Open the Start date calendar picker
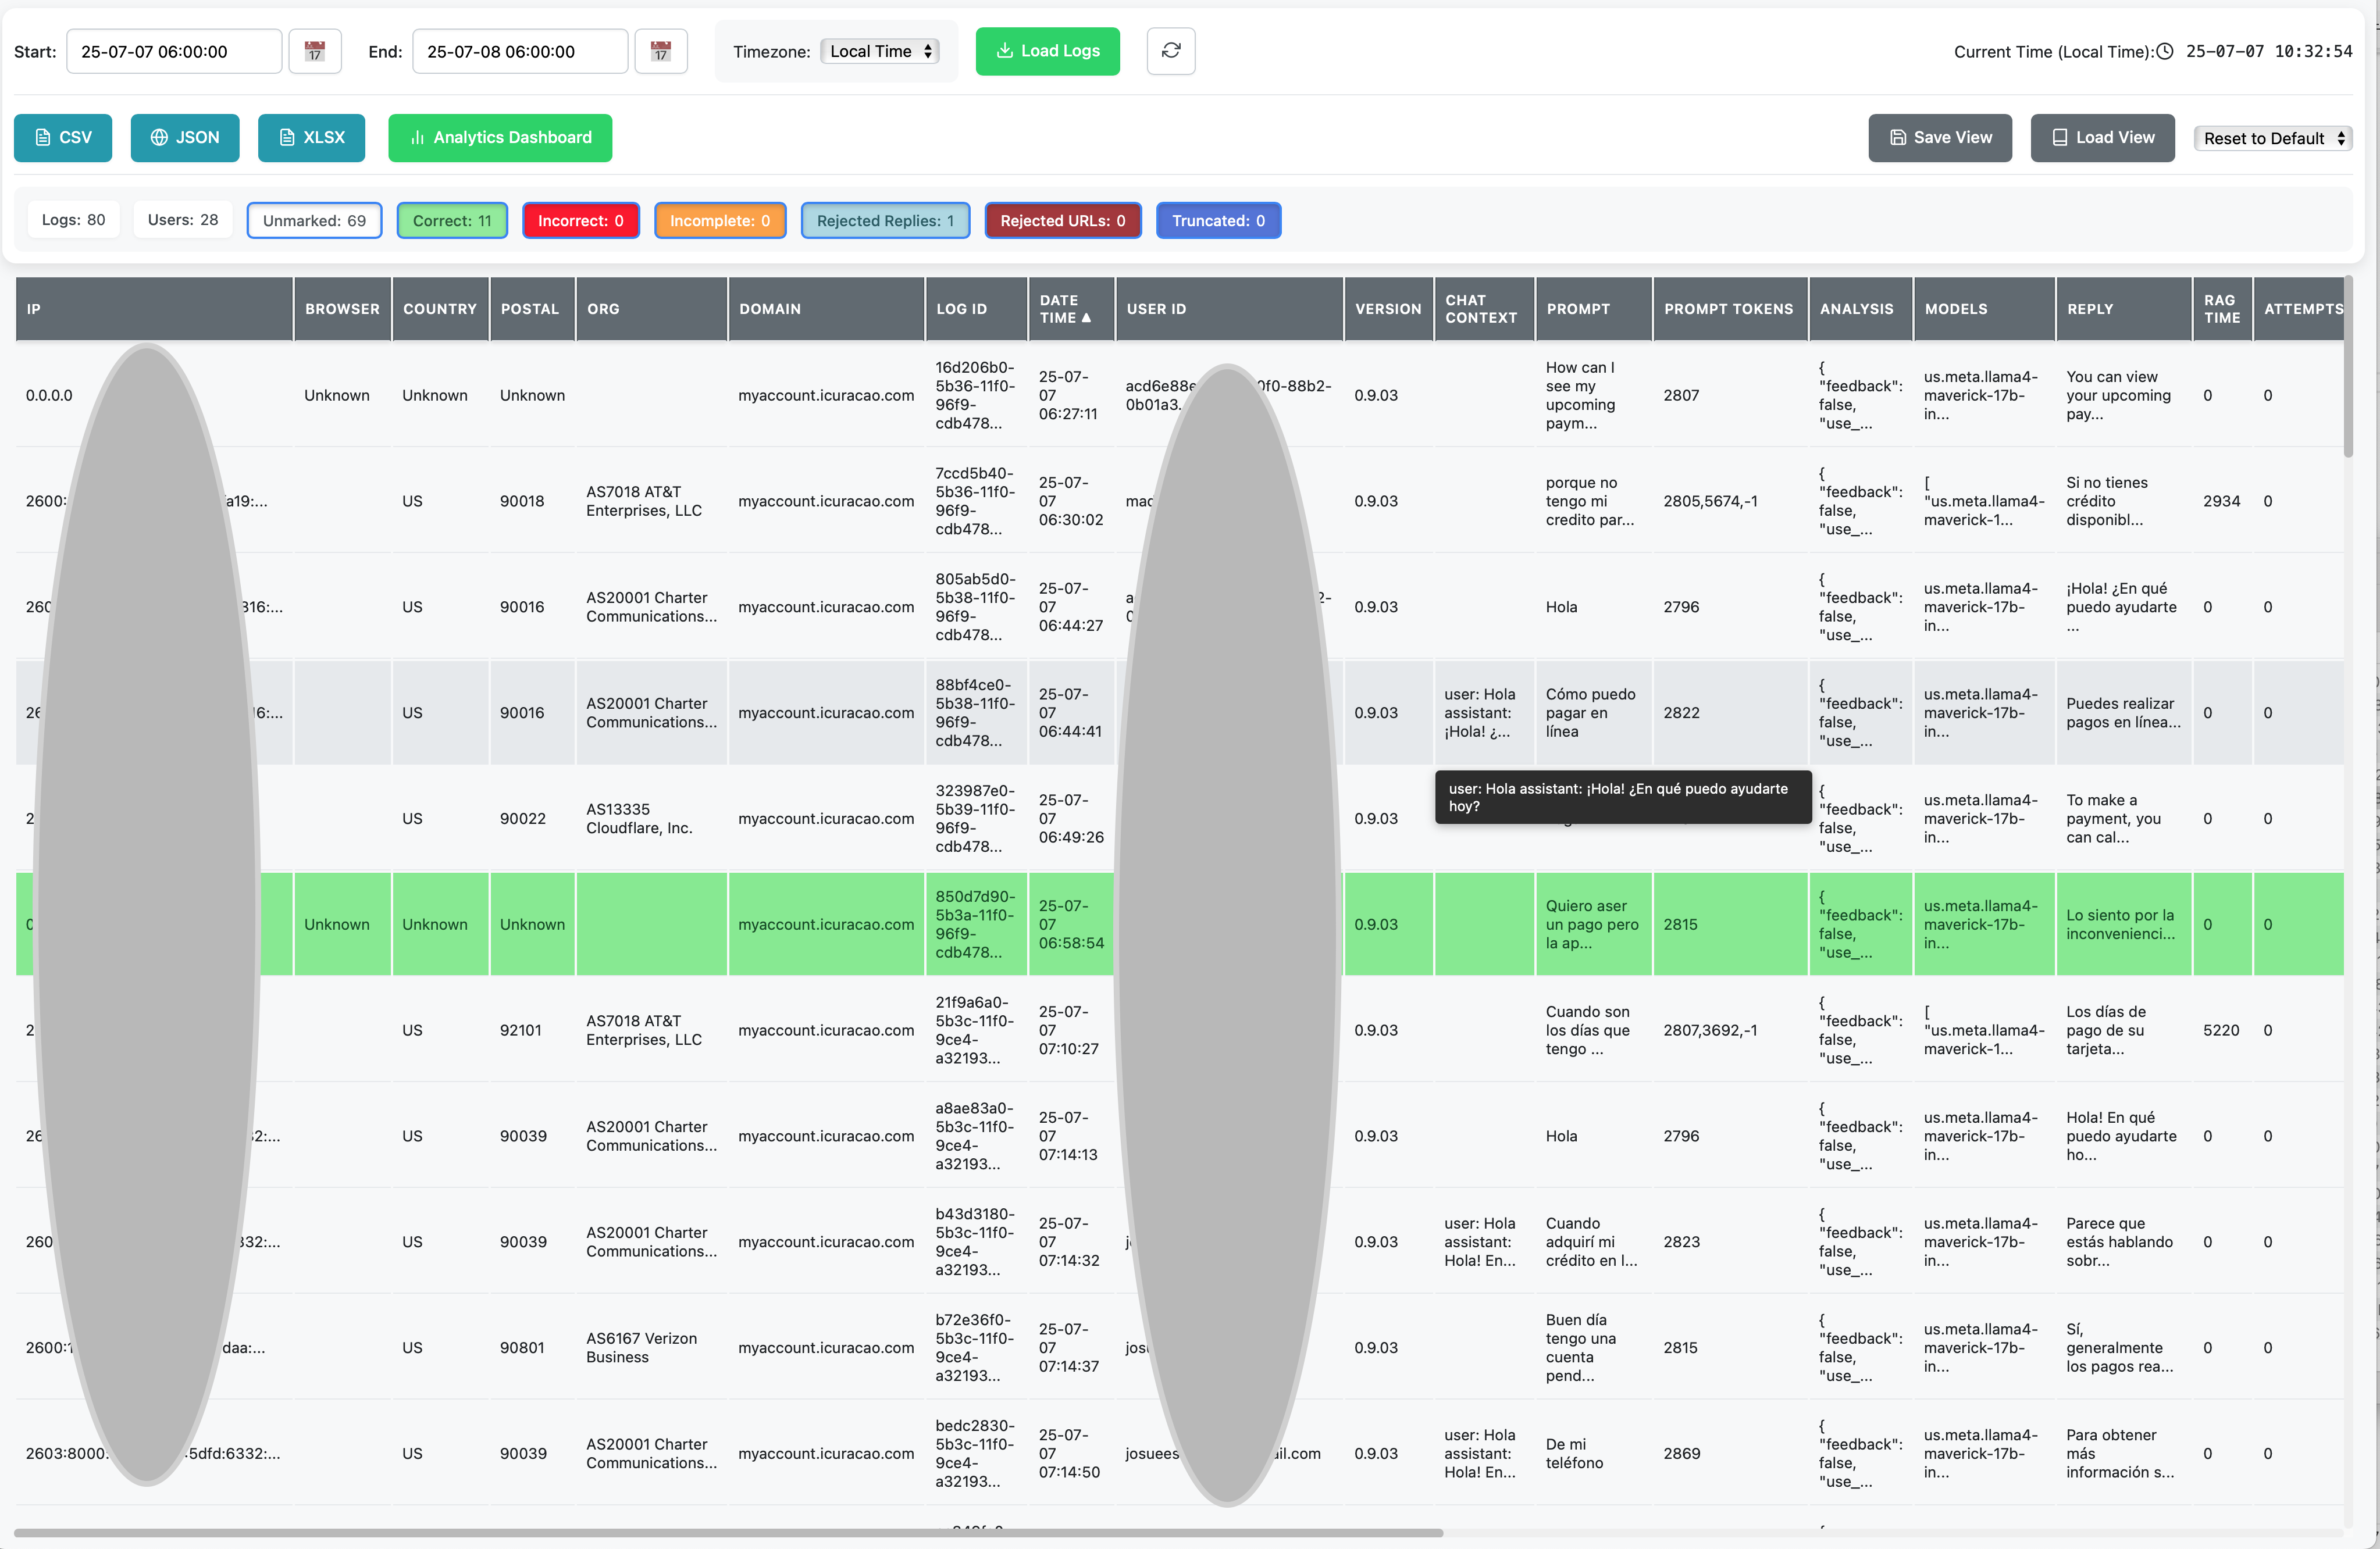 coord(314,51)
